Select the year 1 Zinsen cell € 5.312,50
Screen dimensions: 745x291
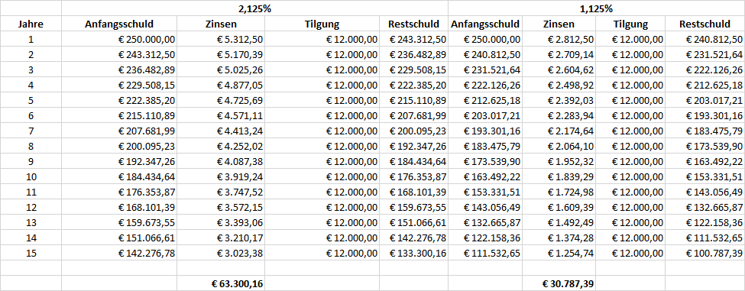tap(221, 39)
